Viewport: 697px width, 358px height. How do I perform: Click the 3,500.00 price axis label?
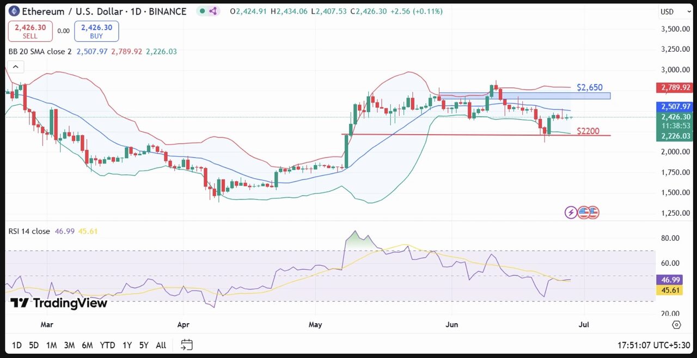coord(675,29)
